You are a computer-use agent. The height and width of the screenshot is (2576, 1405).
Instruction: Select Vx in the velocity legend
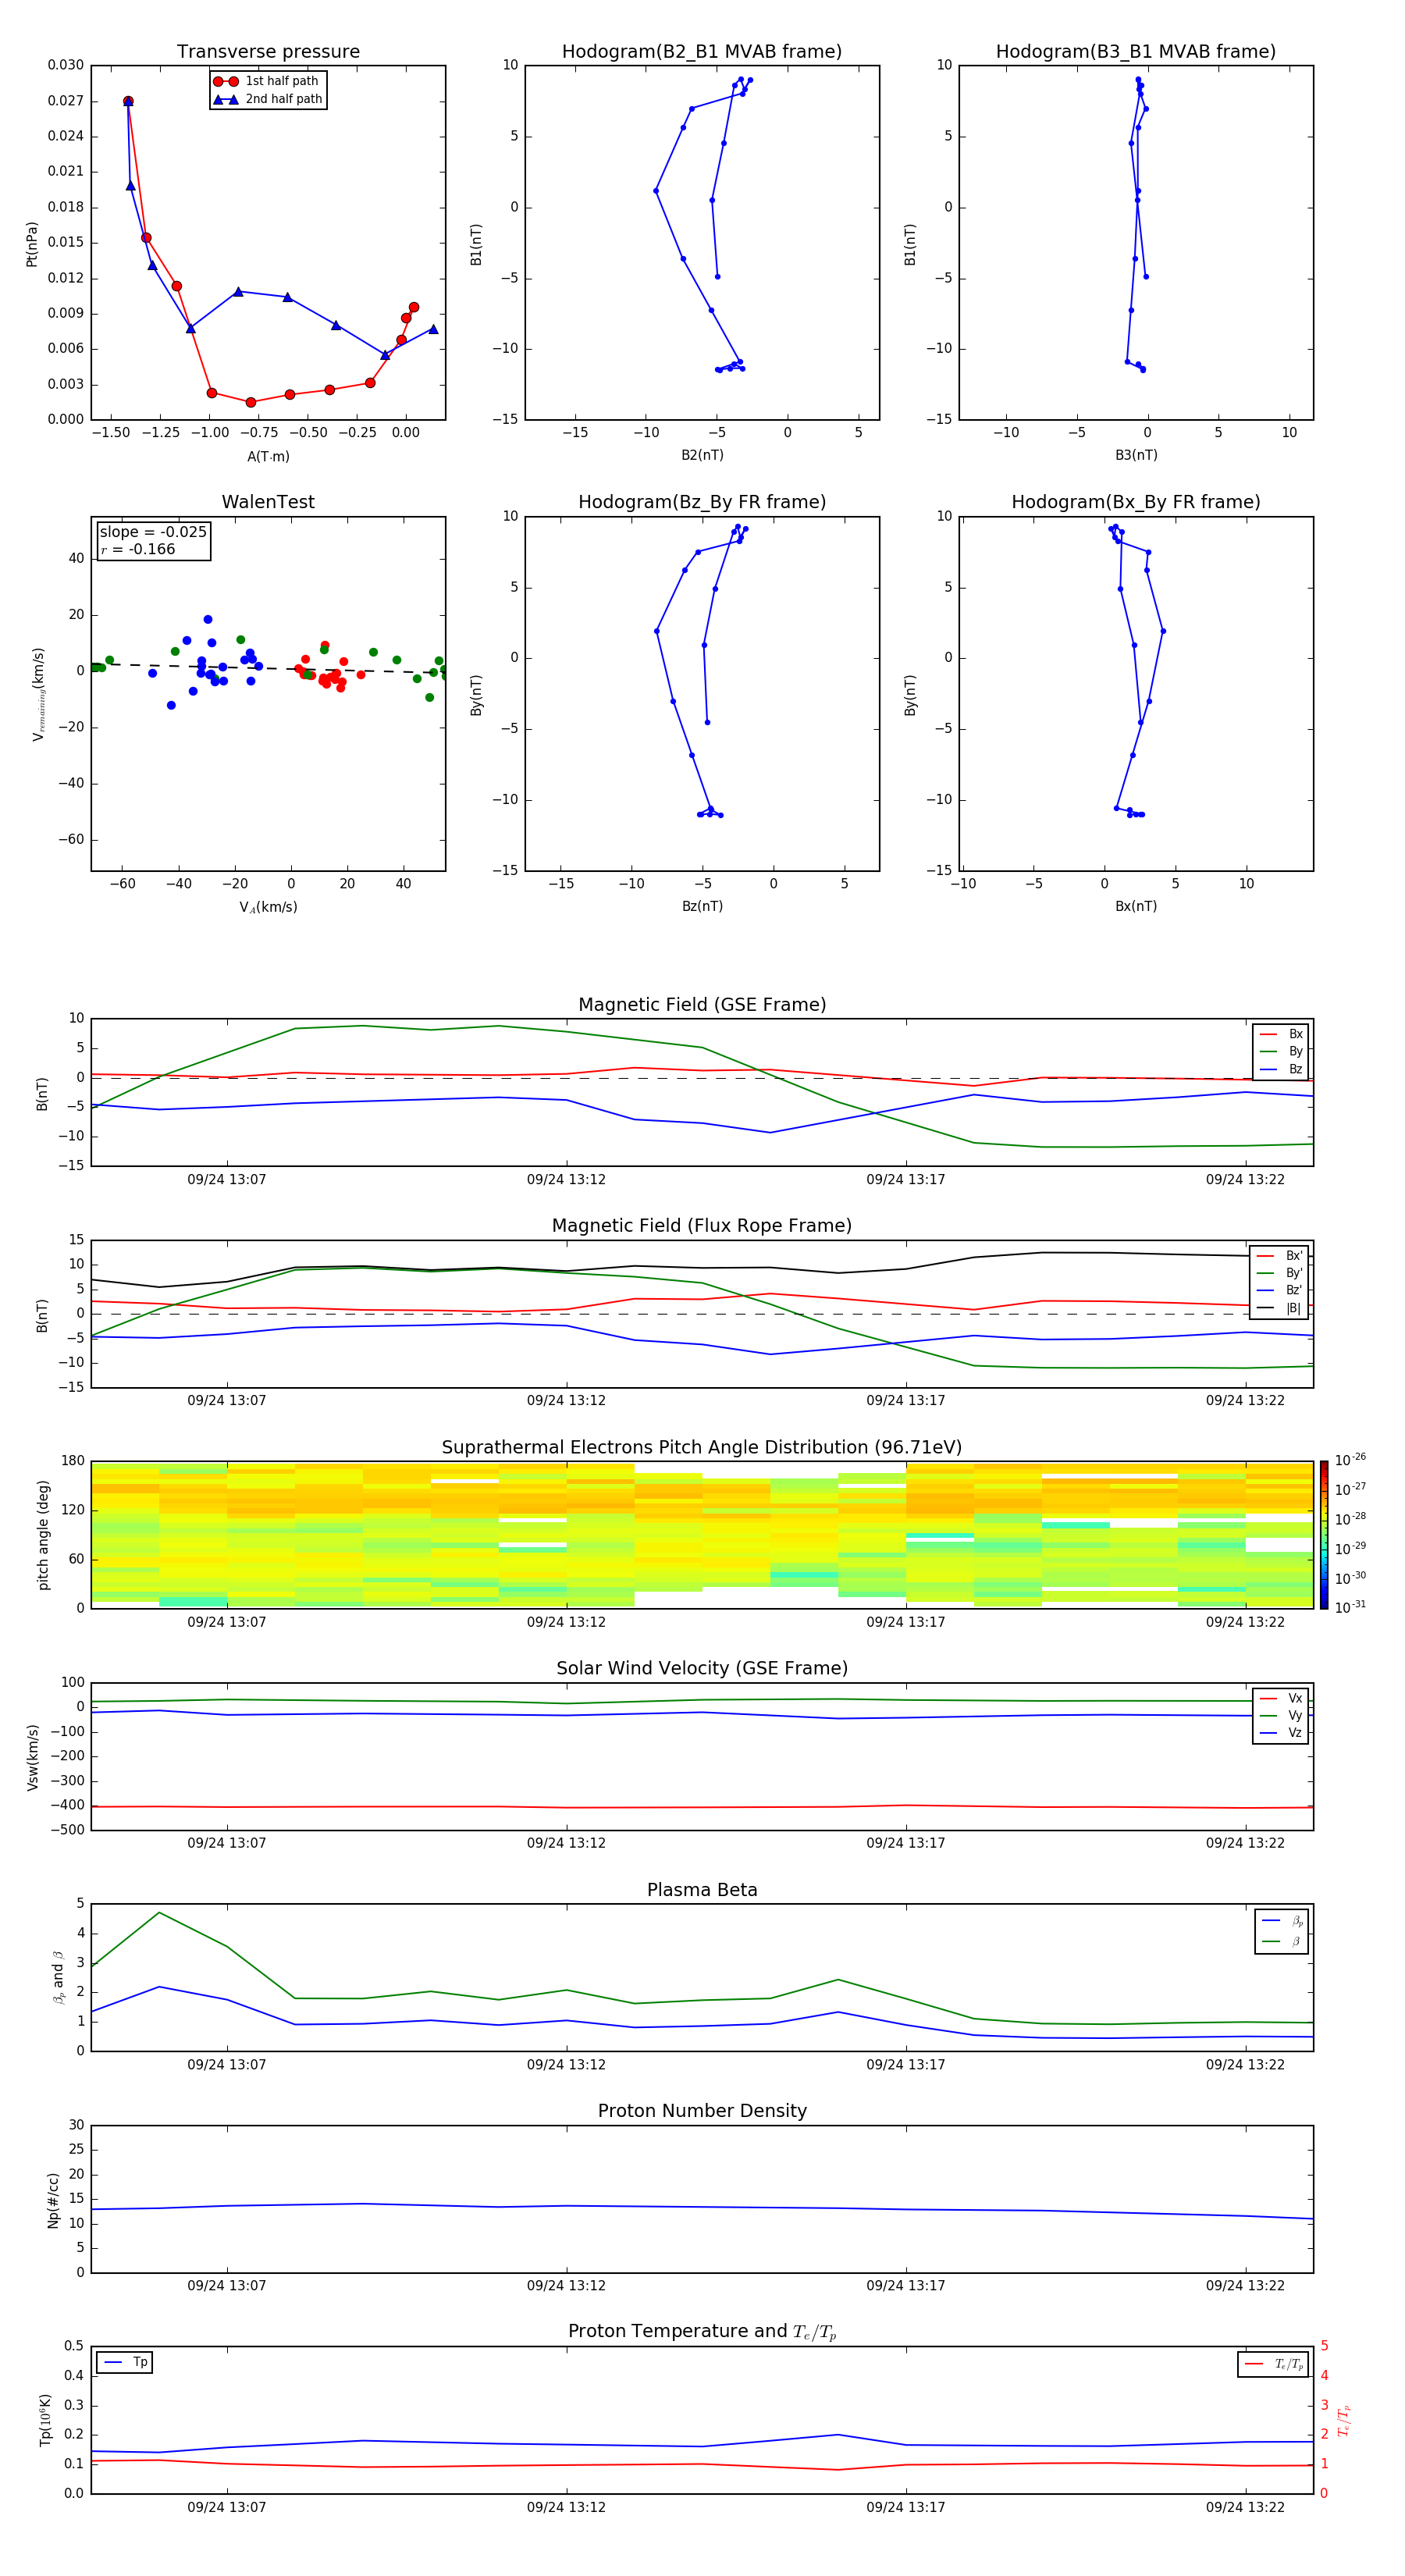pyautogui.click(x=1281, y=1698)
